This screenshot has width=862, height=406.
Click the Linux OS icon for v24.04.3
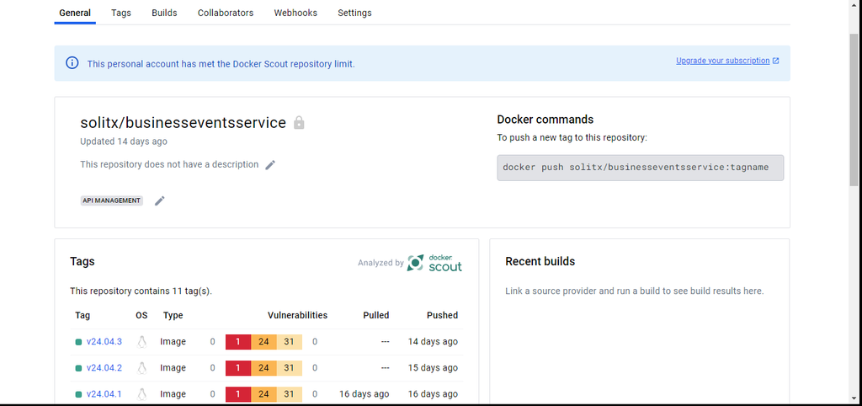tap(142, 342)
